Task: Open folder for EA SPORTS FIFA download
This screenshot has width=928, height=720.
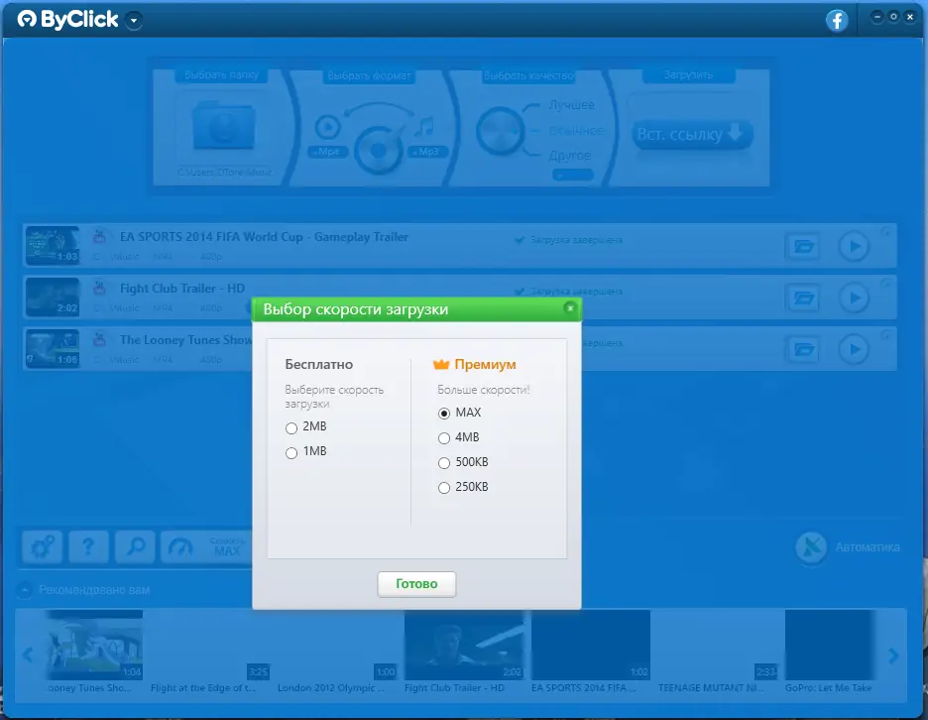Action: 803,246
